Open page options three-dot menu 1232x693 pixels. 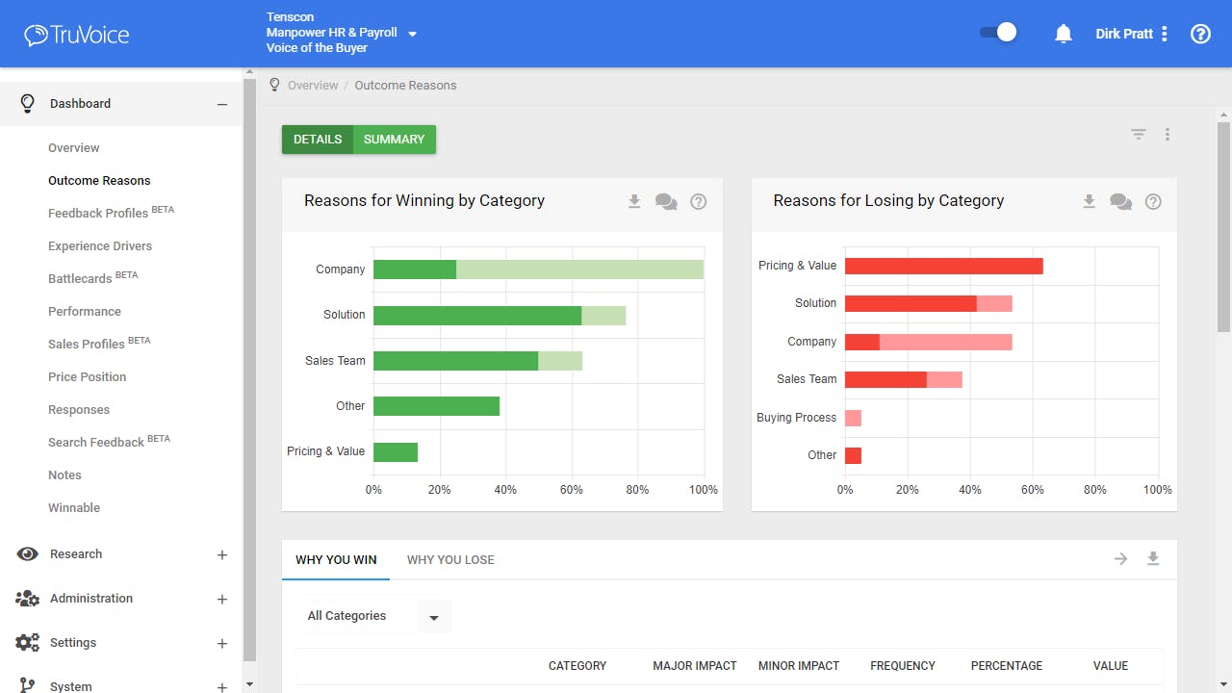[1168, 135]
